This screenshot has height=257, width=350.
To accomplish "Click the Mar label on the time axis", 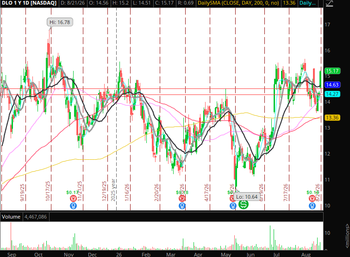I will [x=171, y=255].
